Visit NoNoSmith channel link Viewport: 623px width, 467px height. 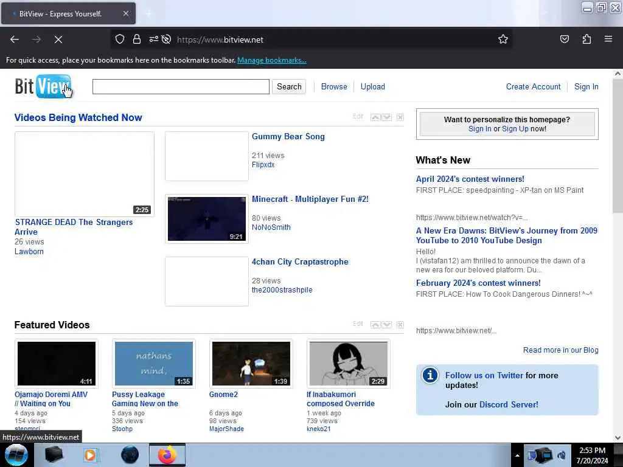(x=271, y=227)
